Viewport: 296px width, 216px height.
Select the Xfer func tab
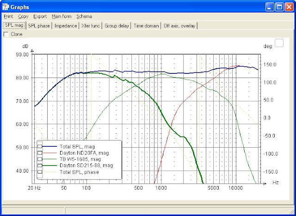91,26
